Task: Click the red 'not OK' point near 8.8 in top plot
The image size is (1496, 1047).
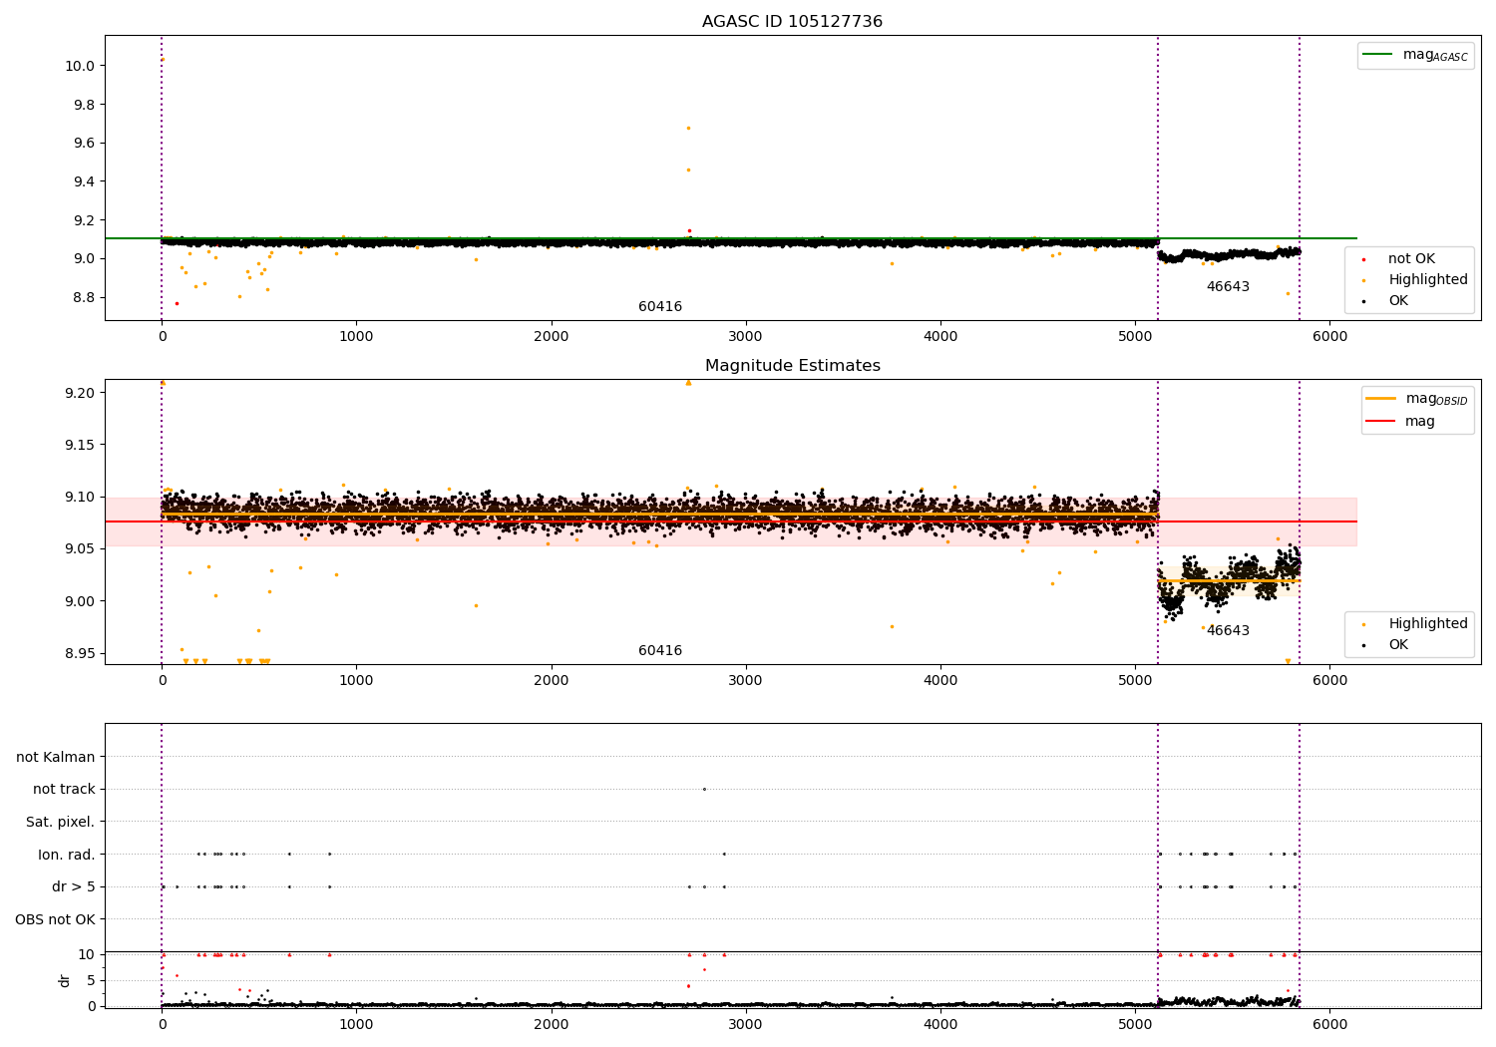Action: (177, 303)
